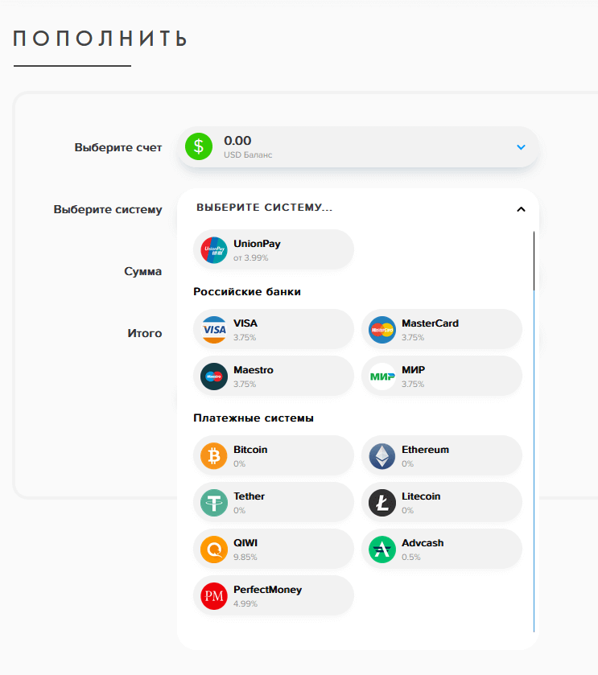Click the 'Выберите систему...' dropdown header
The height and width of the screenshot is (675, 598).
coord(266,208)
